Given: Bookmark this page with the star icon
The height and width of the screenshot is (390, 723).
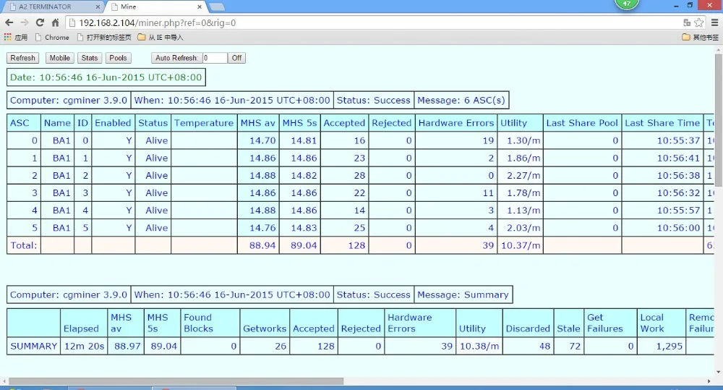Looking at the screenshot, I should pyautogui.click(x=699, y=23).
